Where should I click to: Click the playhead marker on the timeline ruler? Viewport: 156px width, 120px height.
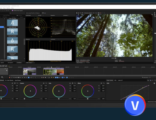[x=51, y=67]
